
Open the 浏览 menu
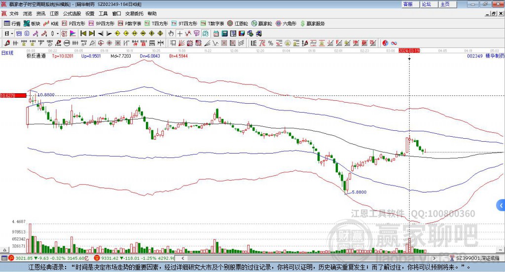pos(28,13)
